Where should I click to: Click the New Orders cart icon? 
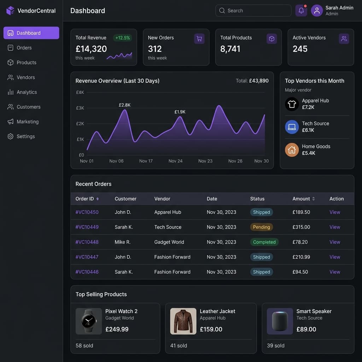[199, 39]
